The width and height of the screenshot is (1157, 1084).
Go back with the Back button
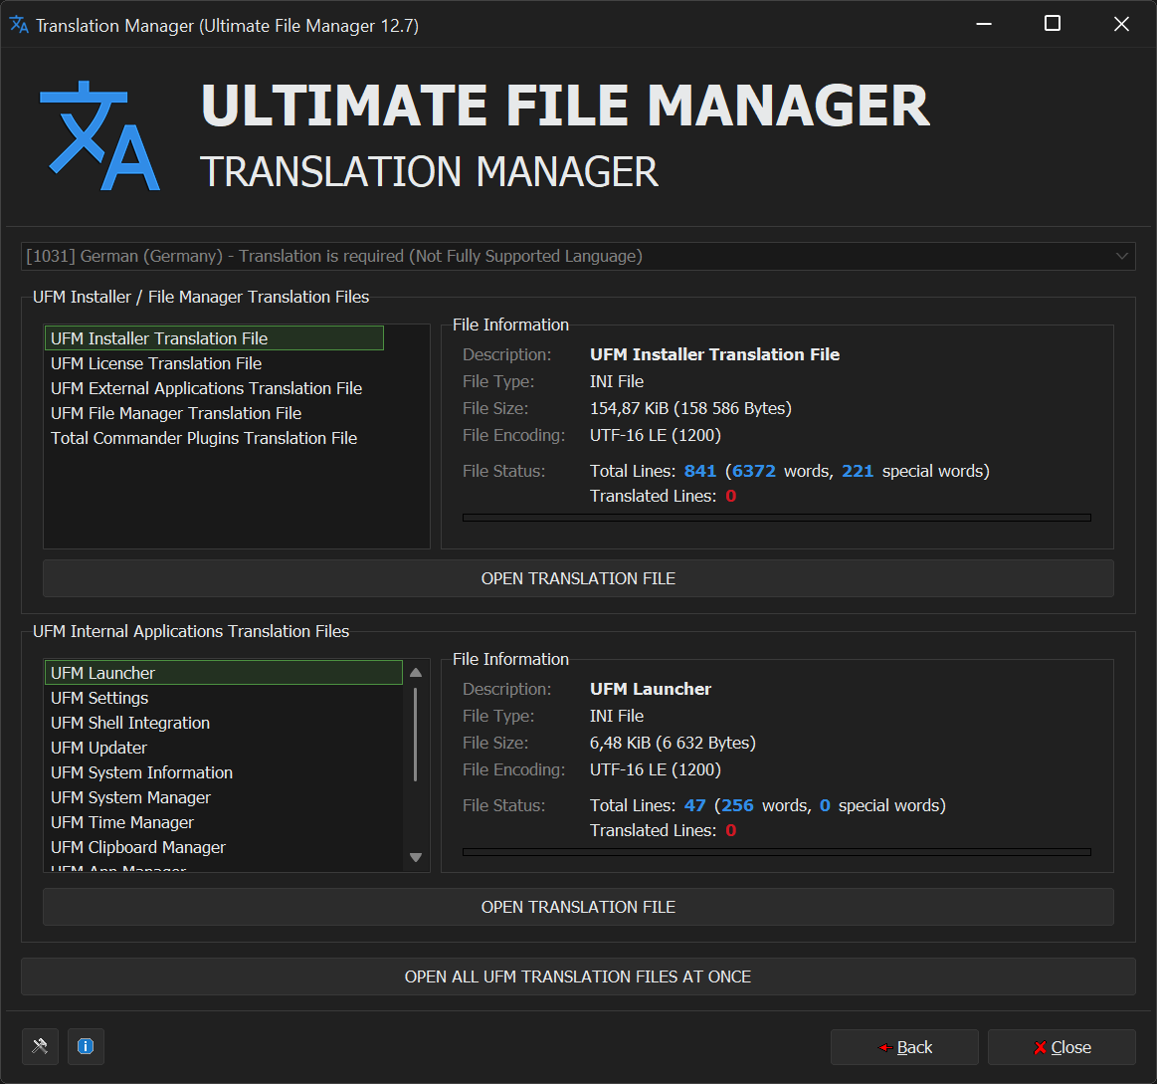pos(904,1047)
